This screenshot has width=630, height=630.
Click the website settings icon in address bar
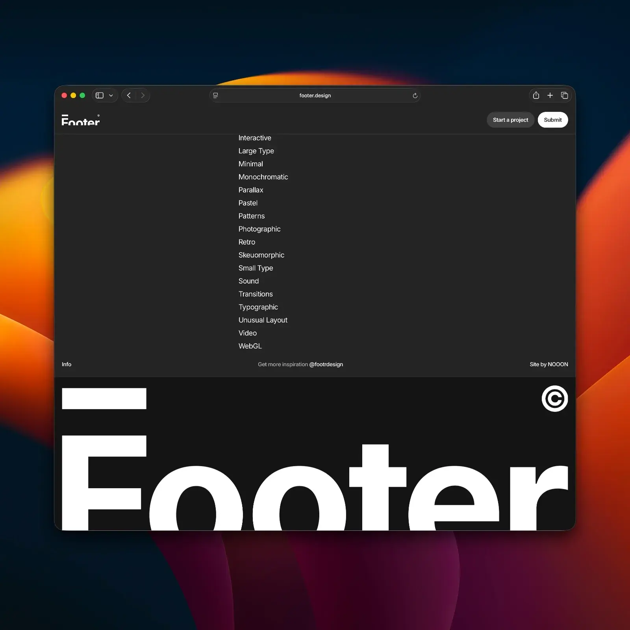point(215,95)
